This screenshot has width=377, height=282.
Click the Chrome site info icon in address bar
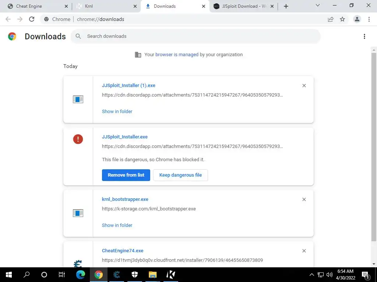click(x=46, y=19)
